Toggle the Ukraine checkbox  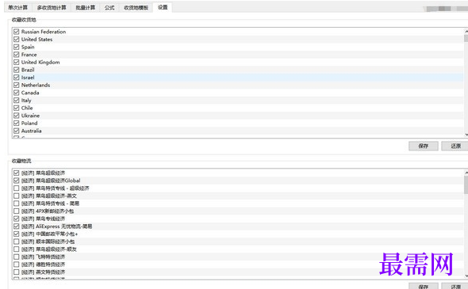[x=17, y=116]
